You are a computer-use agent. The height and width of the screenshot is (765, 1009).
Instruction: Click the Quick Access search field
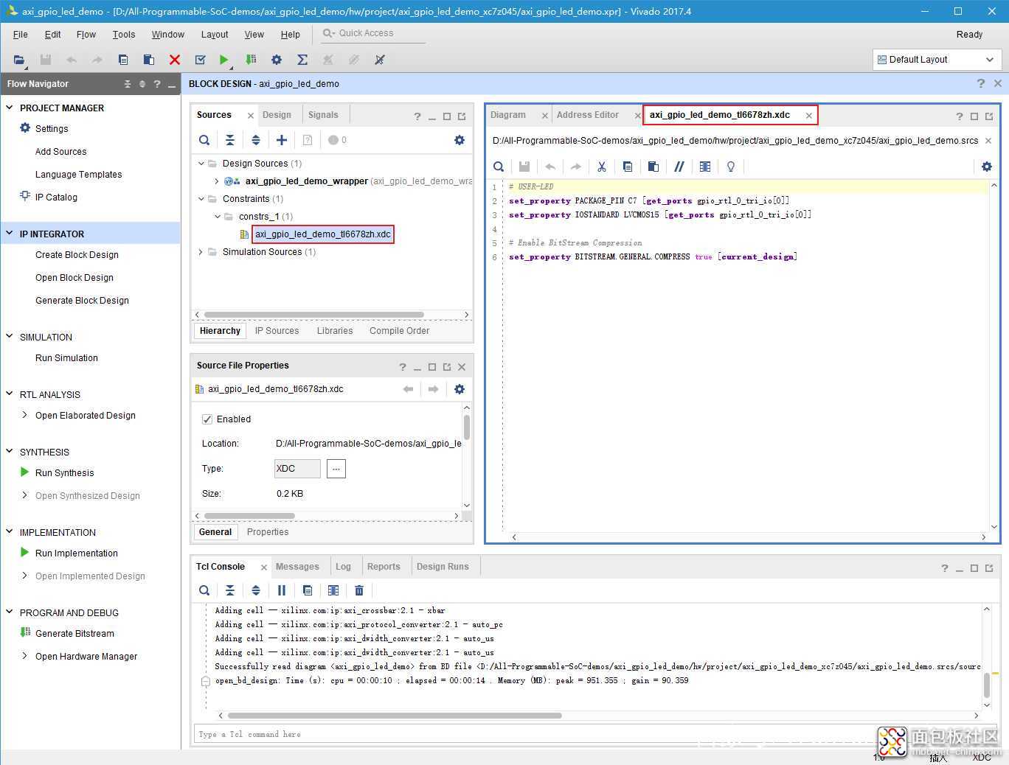[x=374, y=33]
